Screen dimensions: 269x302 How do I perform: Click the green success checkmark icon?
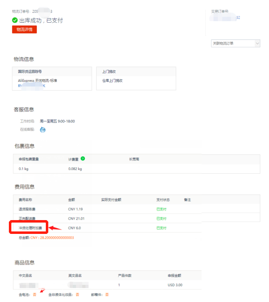click(x=15, y=20)
